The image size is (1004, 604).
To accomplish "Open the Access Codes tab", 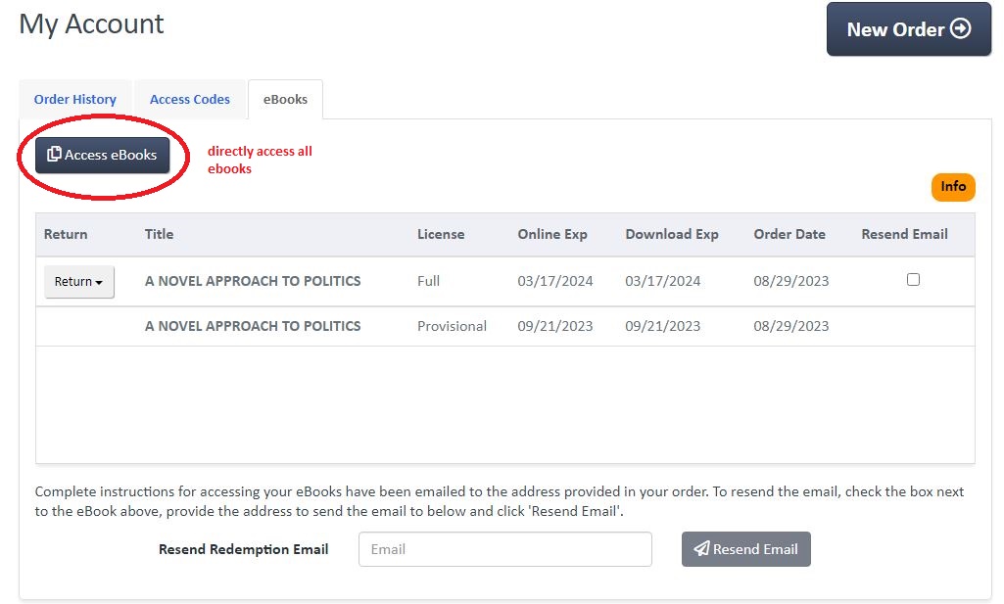I will [190, 99].
